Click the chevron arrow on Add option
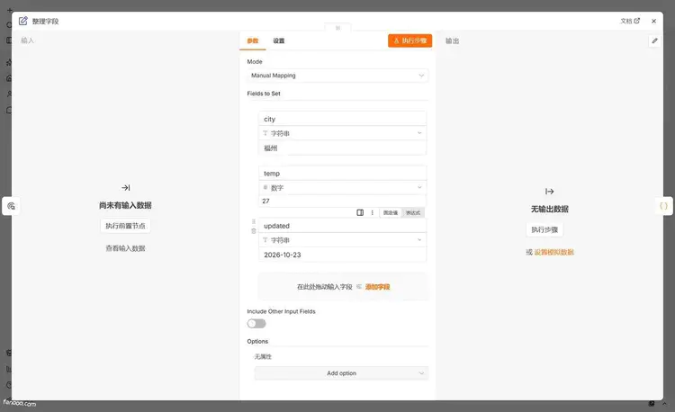 (421, 373)
